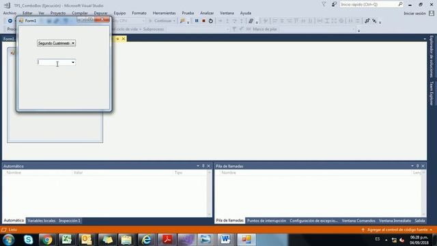
Task: Open Adobe Reader from the taskbar
Action: click(167, 240)
